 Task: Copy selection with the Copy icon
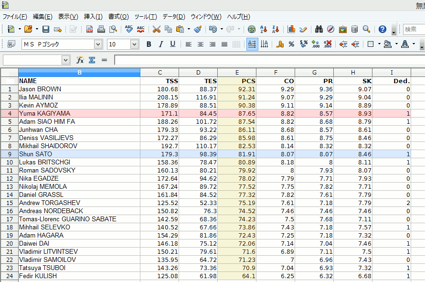[168, 29]
